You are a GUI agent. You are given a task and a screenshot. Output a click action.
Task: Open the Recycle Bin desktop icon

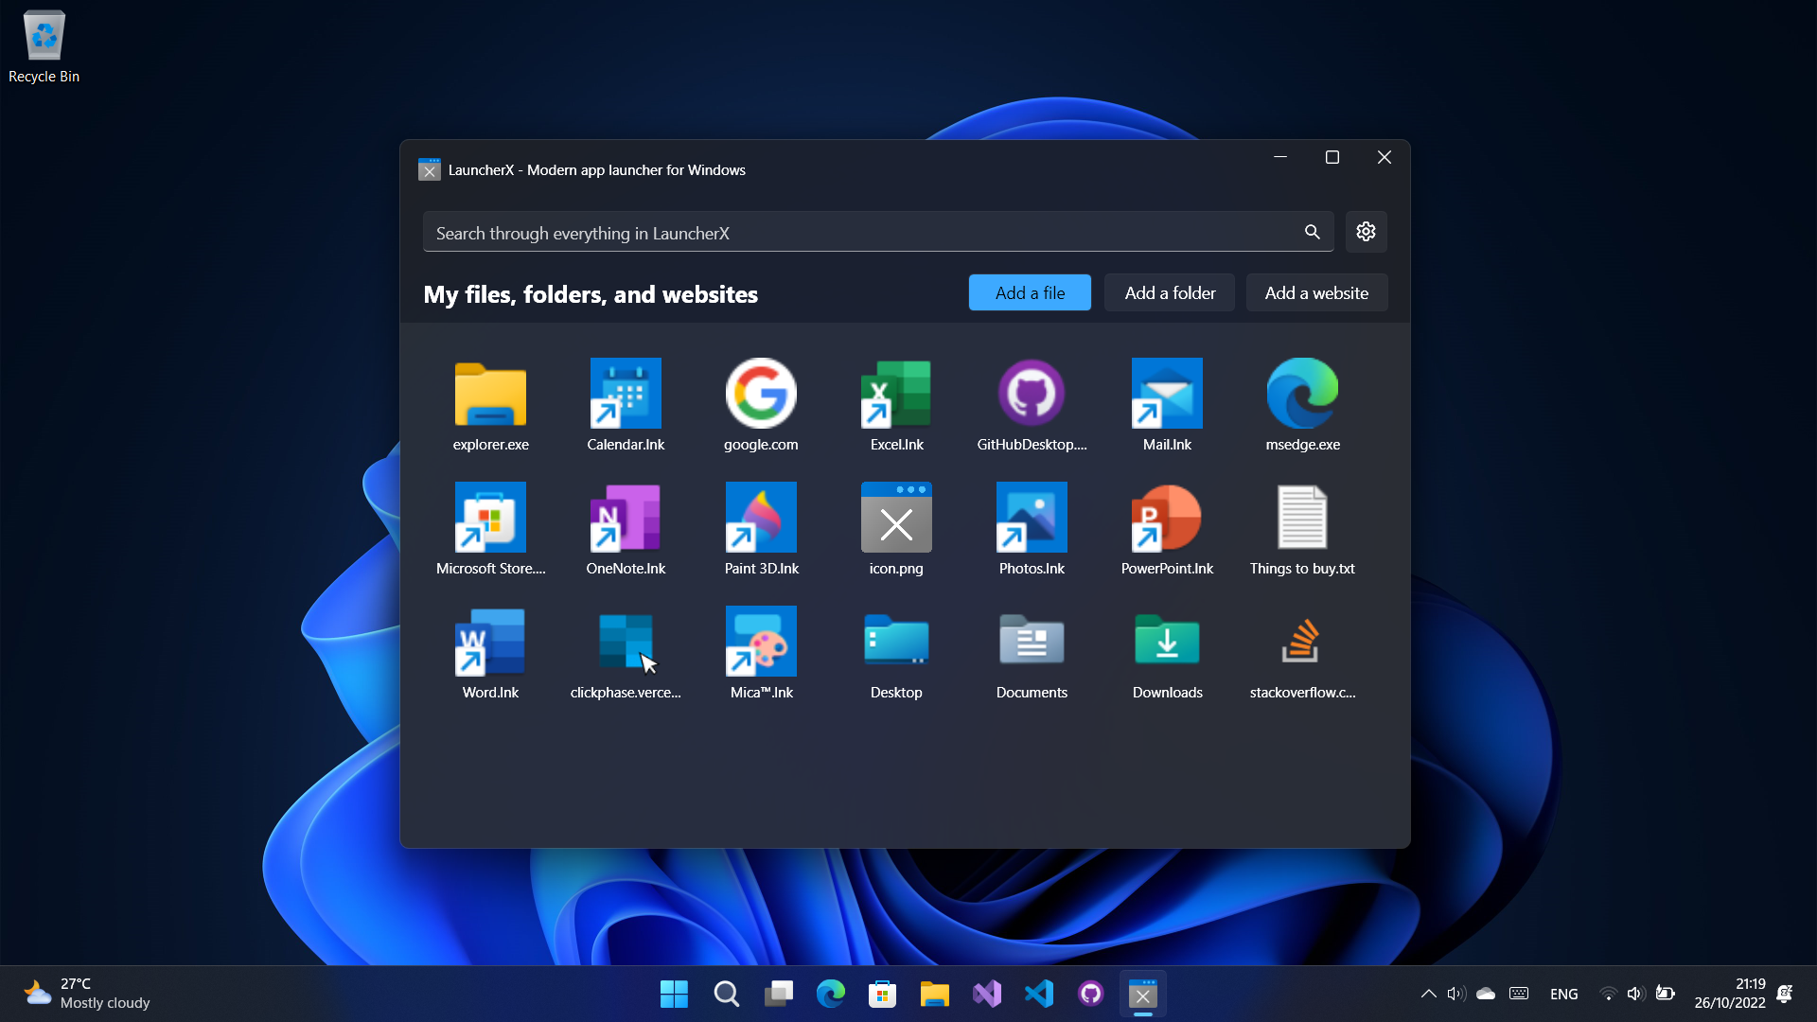[44, 47]
